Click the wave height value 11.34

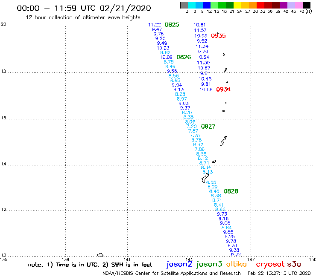(202, 46)
